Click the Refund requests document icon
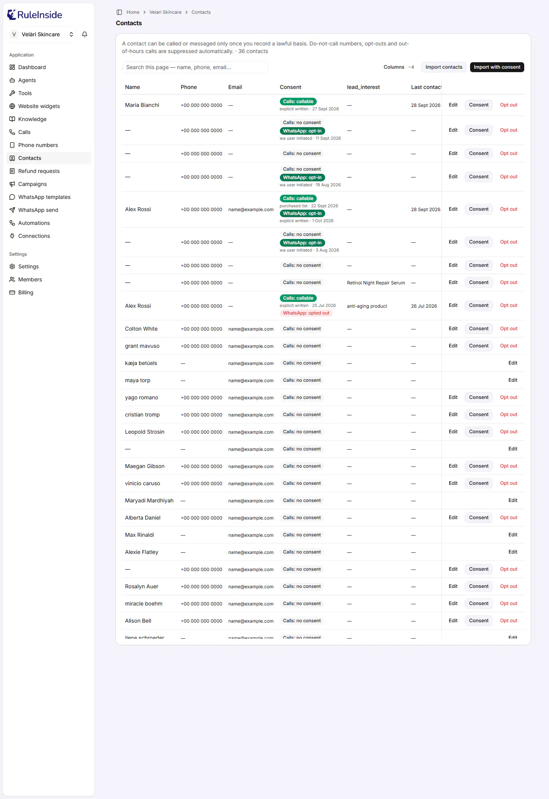The width and height of the screenshot is (549, 799). 12,171
